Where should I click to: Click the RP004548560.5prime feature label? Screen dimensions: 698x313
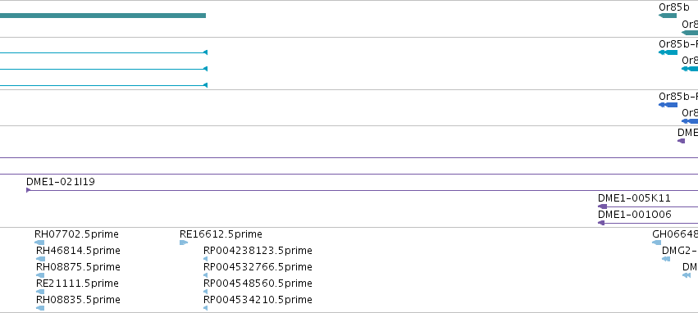(258, 284)
